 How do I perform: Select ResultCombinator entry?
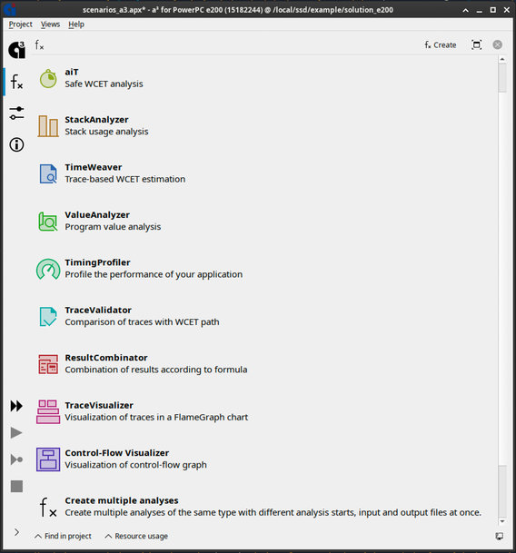tap(264, 364)
